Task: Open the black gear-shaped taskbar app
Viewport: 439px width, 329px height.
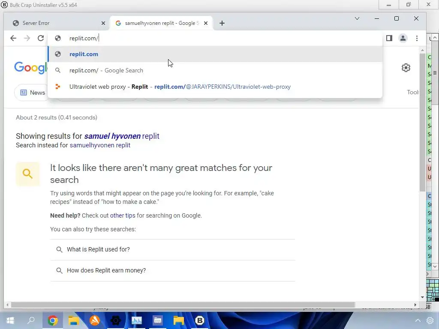Action: tap(116, 320)
